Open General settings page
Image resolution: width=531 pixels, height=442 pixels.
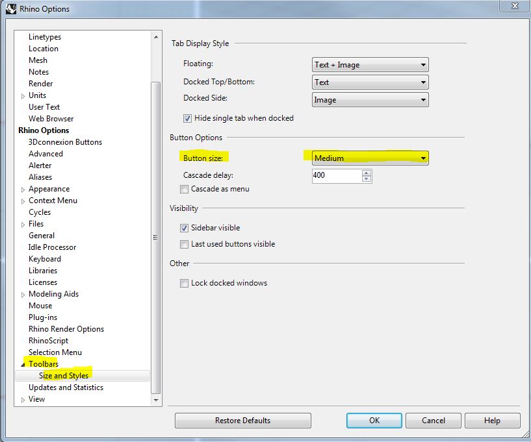tap(42, 236)
